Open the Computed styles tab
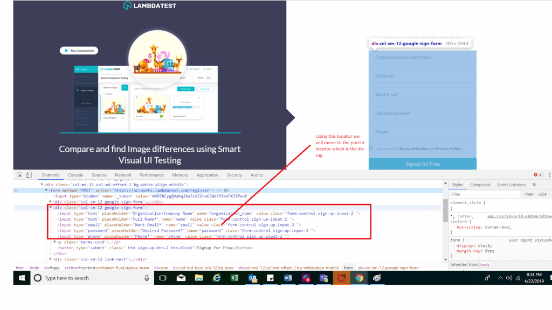 pyautogui.click(x=480, y=185)
